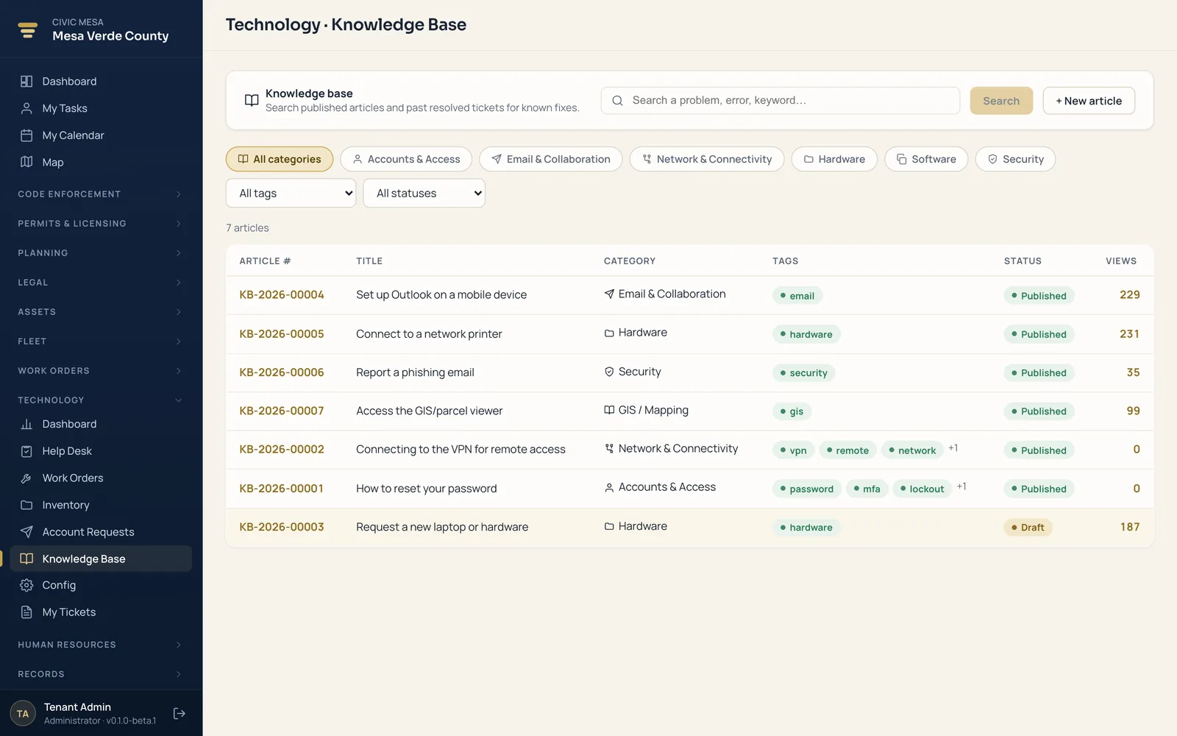Click the book icon beside Knowledge base heading
The height and width of the screenshot is (736, 1177).
point(252,100)
